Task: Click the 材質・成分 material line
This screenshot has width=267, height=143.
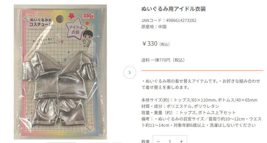Action: 180,106
